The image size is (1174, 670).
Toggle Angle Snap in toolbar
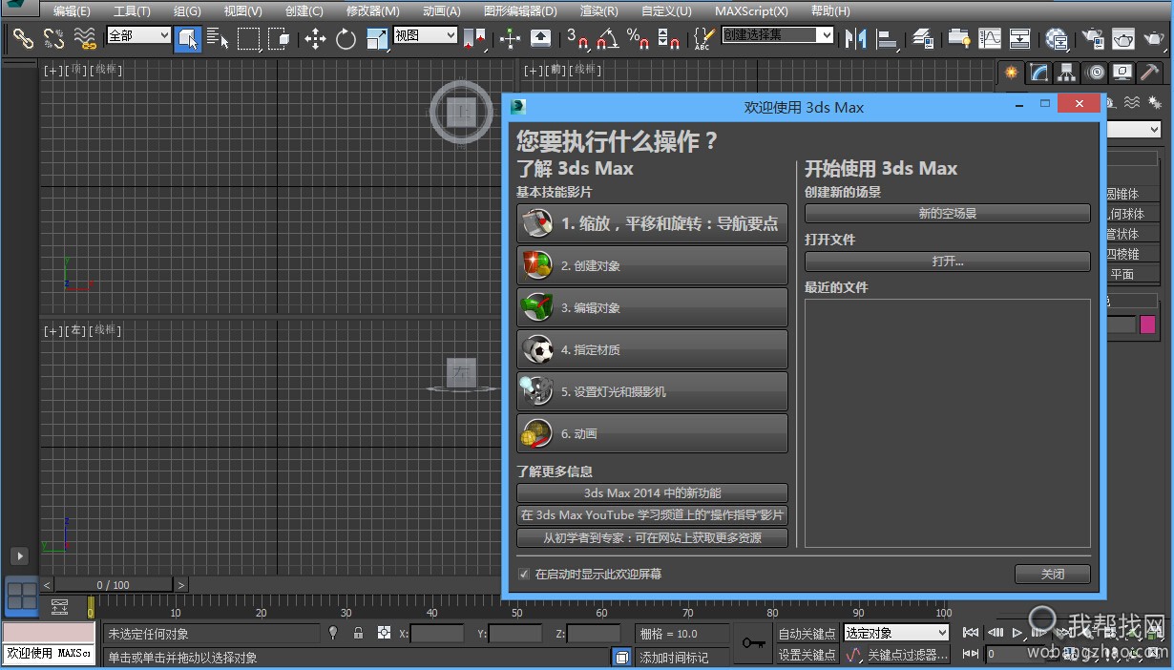point(607,38)
